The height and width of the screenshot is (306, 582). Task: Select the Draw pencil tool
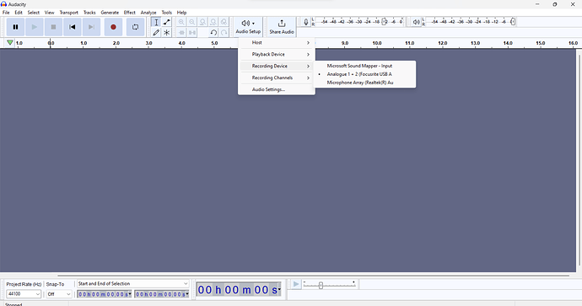pyautogui.click(x=156, y=33)
